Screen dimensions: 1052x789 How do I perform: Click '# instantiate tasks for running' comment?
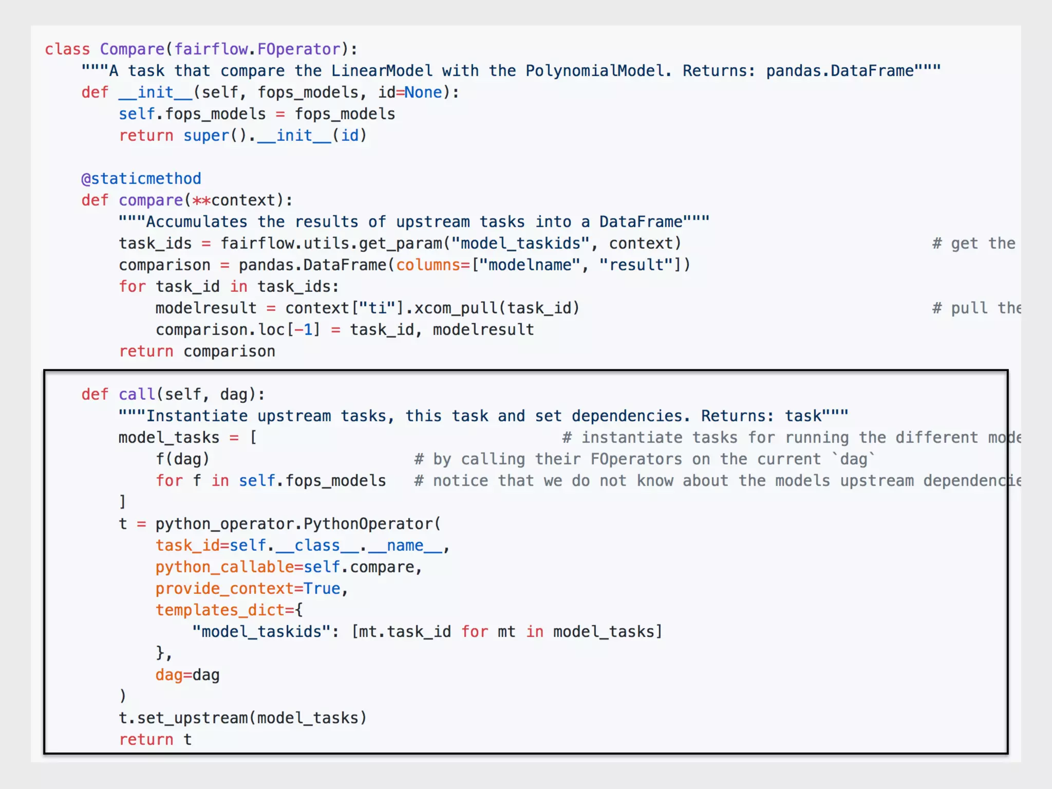[792, 438]
